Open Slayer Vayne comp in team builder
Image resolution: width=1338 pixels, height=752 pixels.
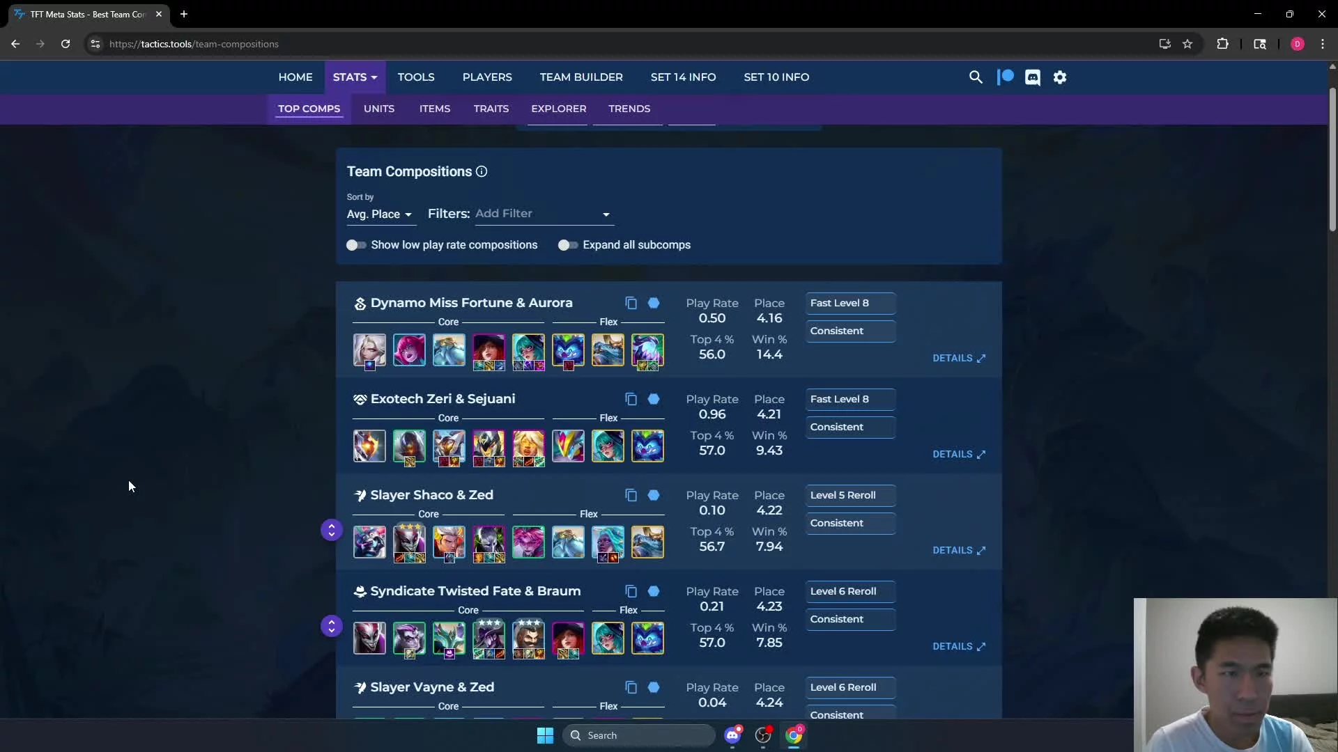(654, 687)
